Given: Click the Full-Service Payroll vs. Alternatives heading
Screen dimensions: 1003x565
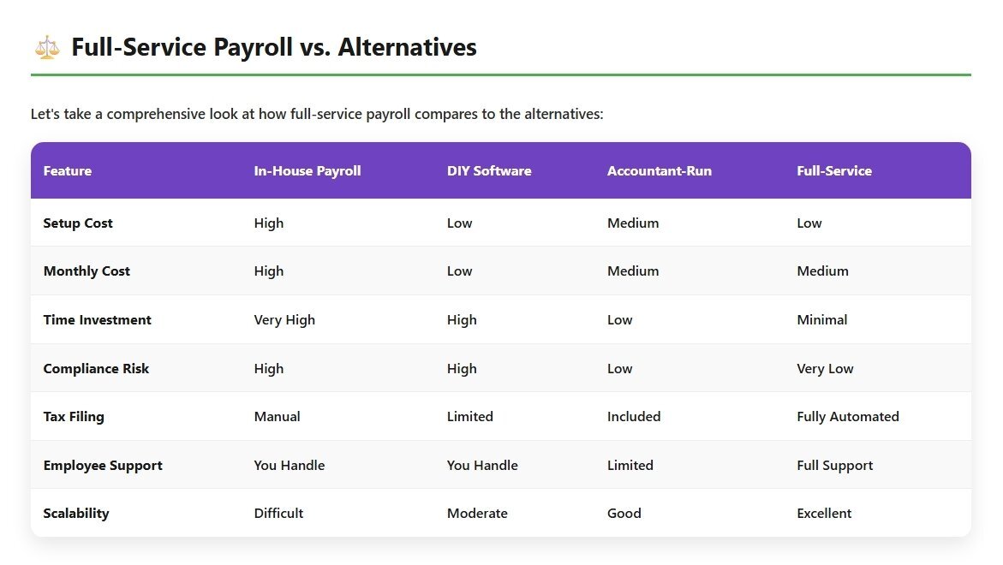Looking at the screenshot, I should [x=274, y=47].
